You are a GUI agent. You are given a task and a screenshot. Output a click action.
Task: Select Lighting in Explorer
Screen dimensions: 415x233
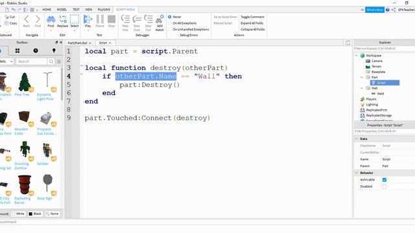click(x=372, y=105)
